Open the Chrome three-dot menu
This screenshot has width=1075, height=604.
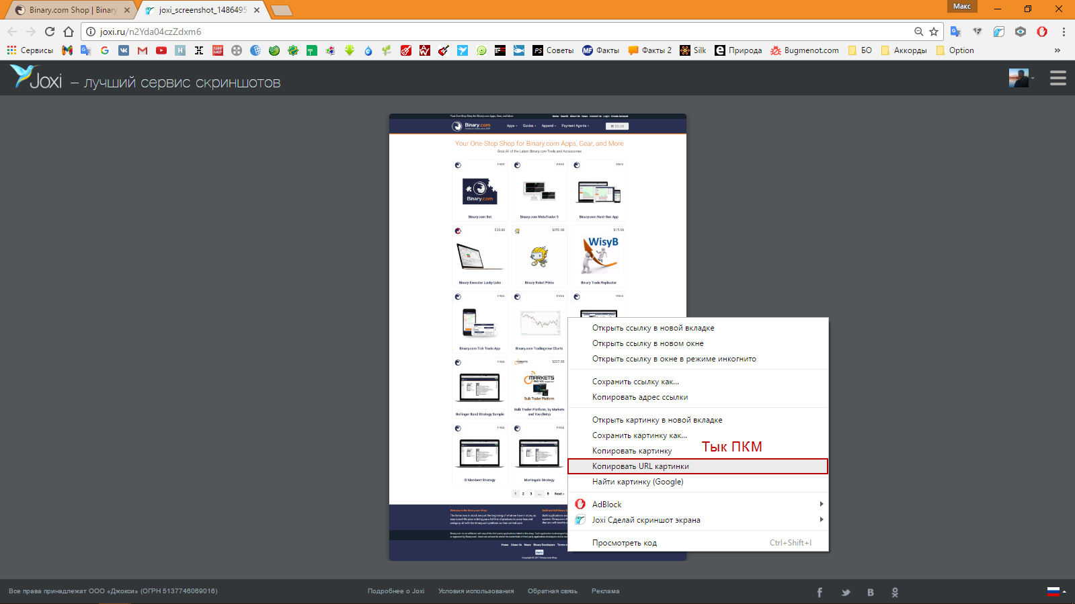[x=1064, y=32]
